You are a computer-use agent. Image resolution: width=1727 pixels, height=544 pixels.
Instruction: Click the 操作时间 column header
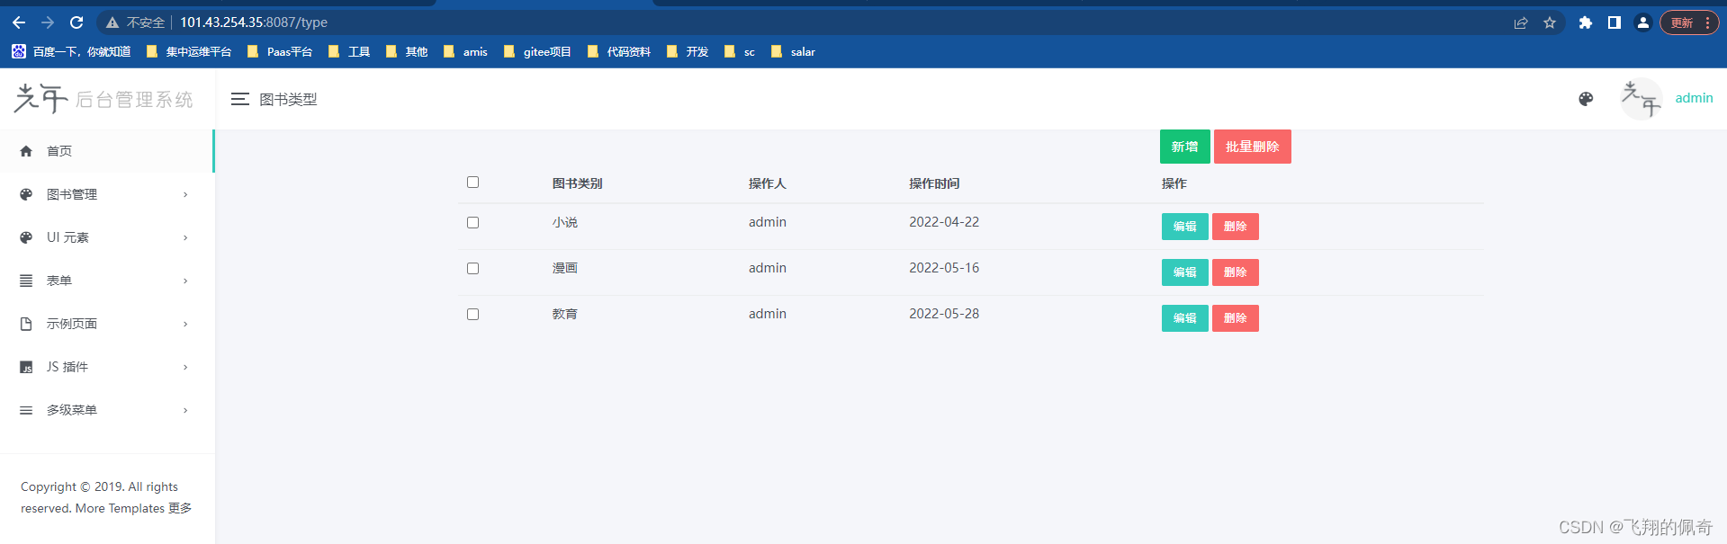pos(934,183)
